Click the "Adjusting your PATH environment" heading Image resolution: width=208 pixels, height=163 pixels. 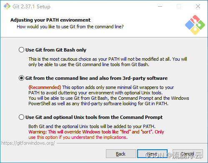click(x=50, y=20)
